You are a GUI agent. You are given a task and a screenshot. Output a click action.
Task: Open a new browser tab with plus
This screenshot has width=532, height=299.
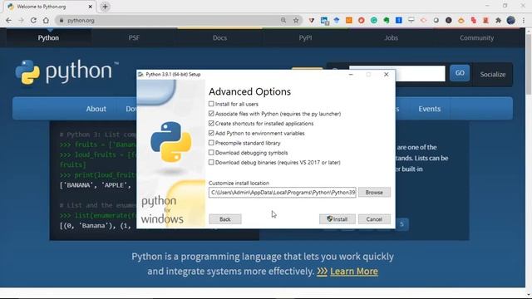(106, 7)
